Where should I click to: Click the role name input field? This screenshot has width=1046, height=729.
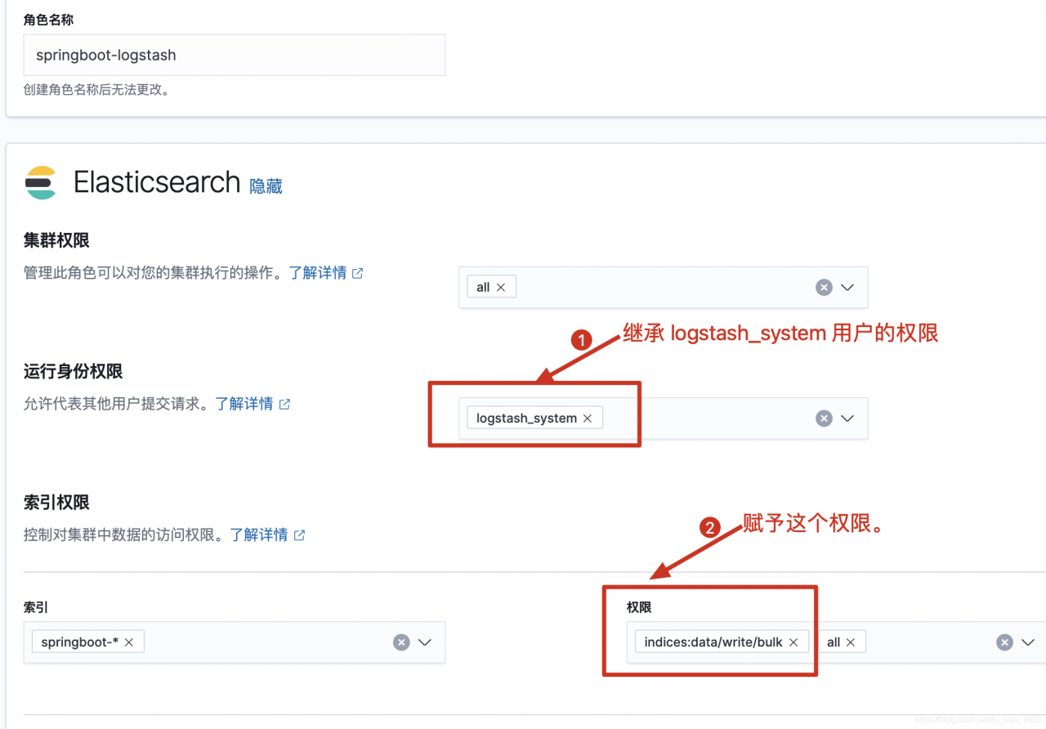(235, 55)
